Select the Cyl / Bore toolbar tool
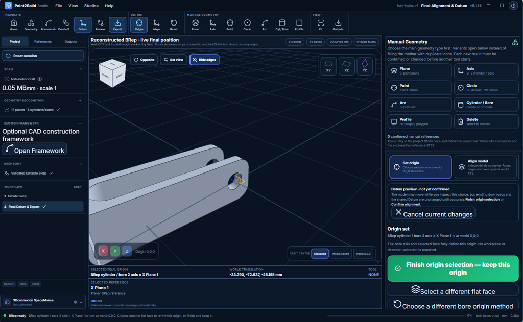 (282, 24)
